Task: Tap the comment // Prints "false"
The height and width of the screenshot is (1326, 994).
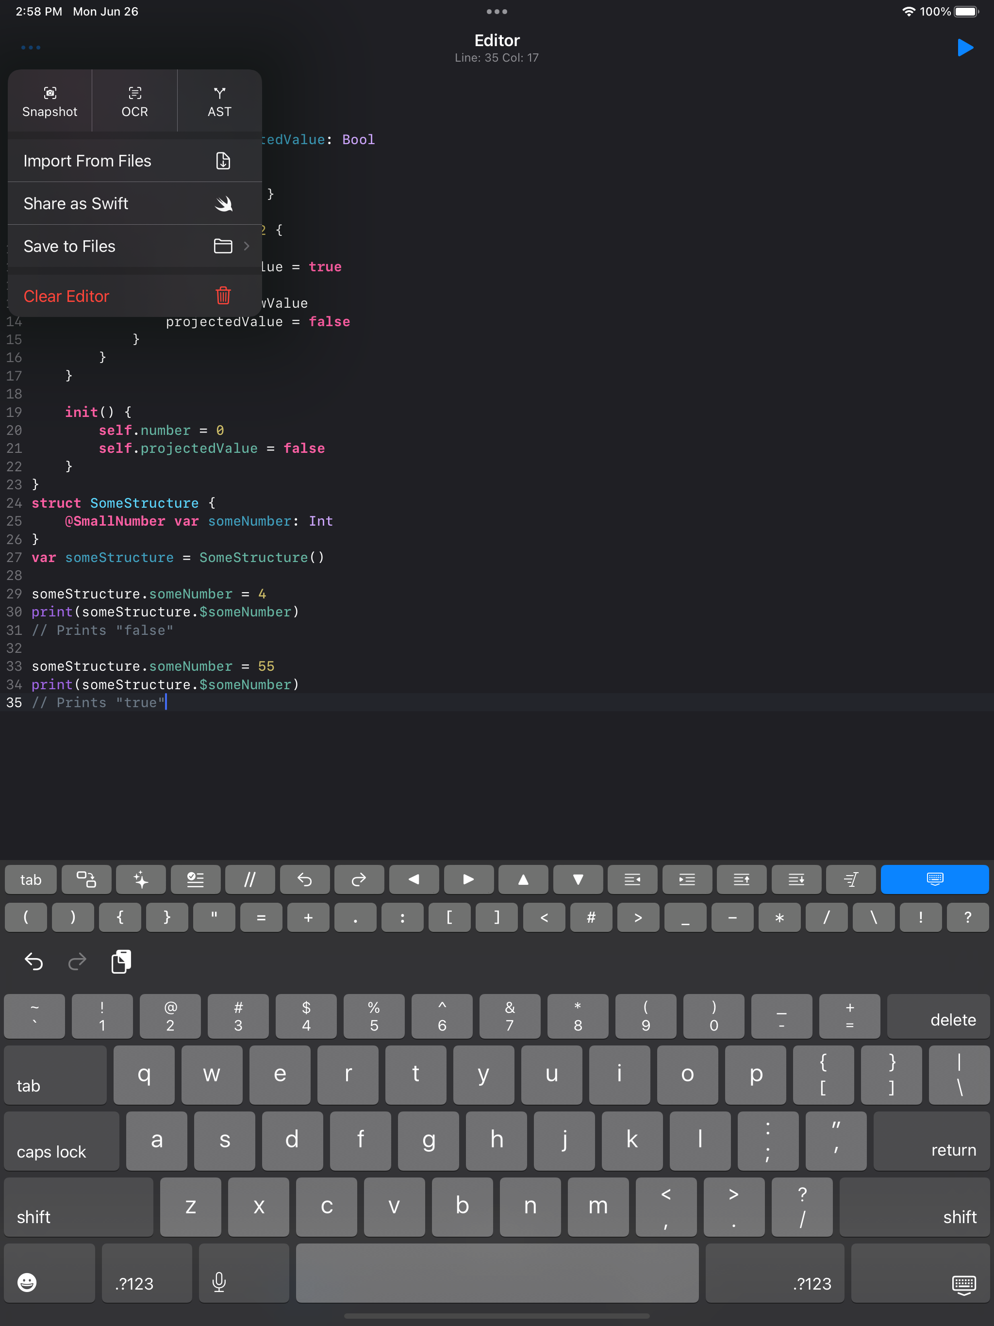Action: 102,630
